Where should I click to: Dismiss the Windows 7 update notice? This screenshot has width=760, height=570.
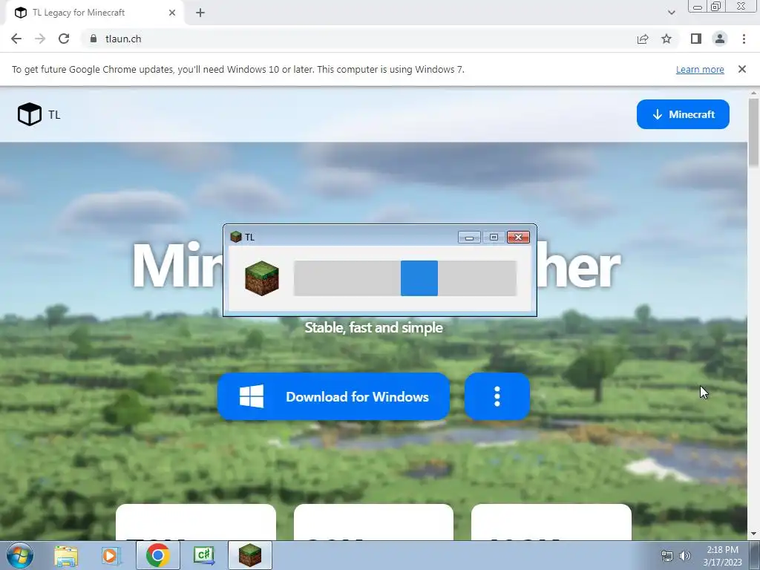(742, 69)
